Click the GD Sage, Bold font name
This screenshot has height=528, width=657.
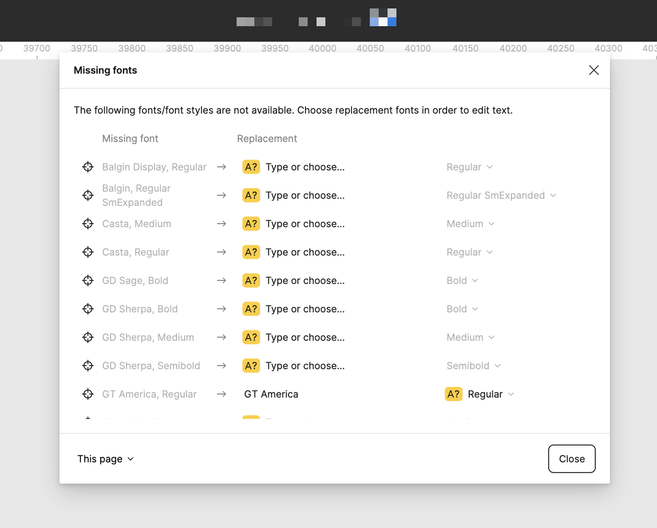[135, 281]
